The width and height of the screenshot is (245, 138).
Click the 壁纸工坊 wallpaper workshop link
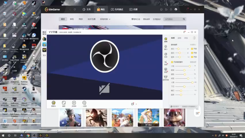tap(136, 19)
